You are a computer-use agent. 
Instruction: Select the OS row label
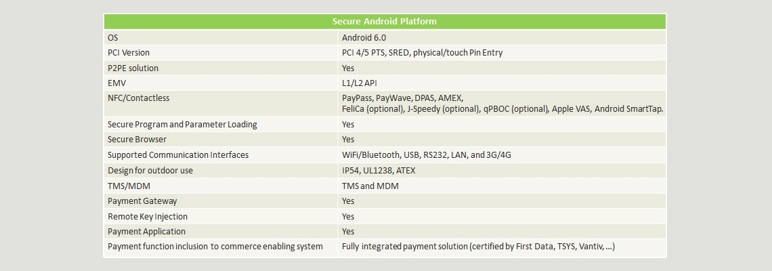(x=112, y=37)
